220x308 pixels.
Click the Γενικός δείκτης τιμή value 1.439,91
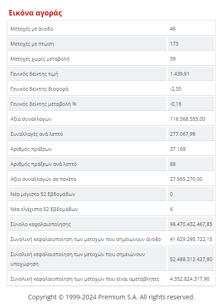[x=180, y=74]
